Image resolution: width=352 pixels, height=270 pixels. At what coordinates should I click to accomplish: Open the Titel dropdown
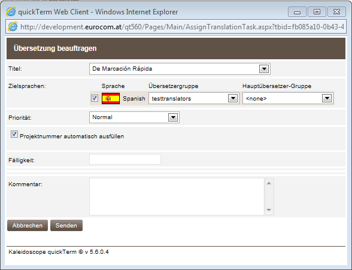point(180,69)
